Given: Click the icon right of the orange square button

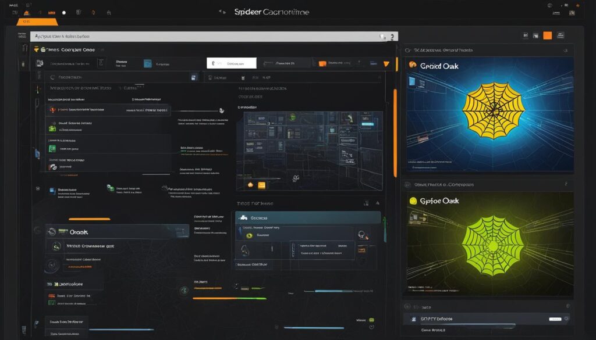Looking at the screenshot, I should 560,35.
